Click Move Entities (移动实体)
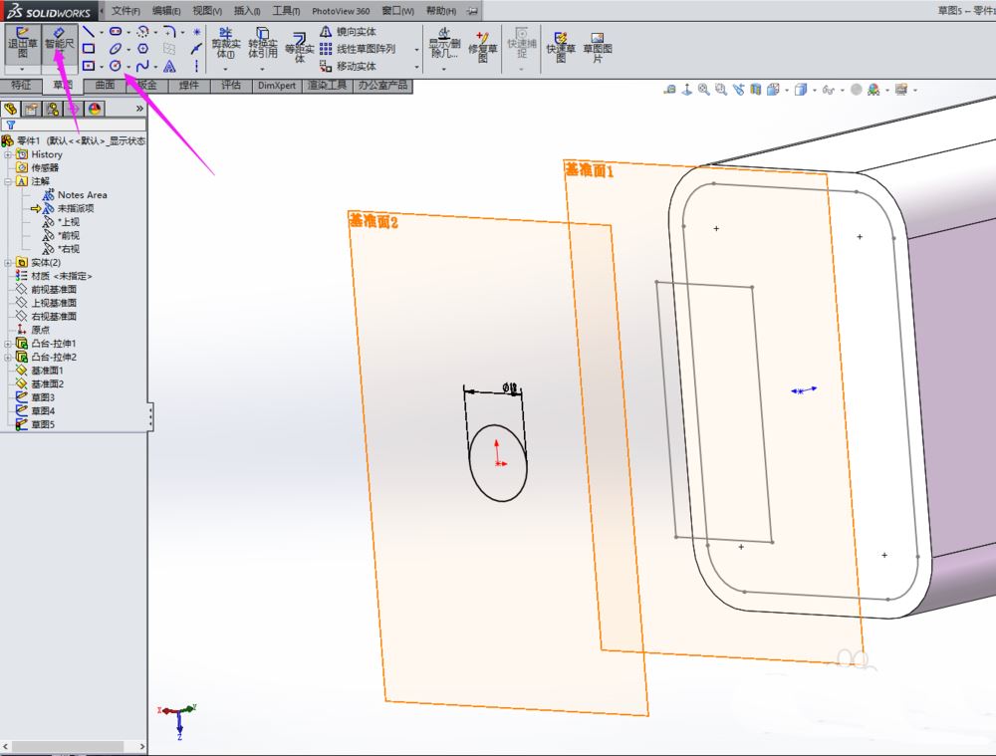Screen dimensions: 996x756 [x=348, y=66]
